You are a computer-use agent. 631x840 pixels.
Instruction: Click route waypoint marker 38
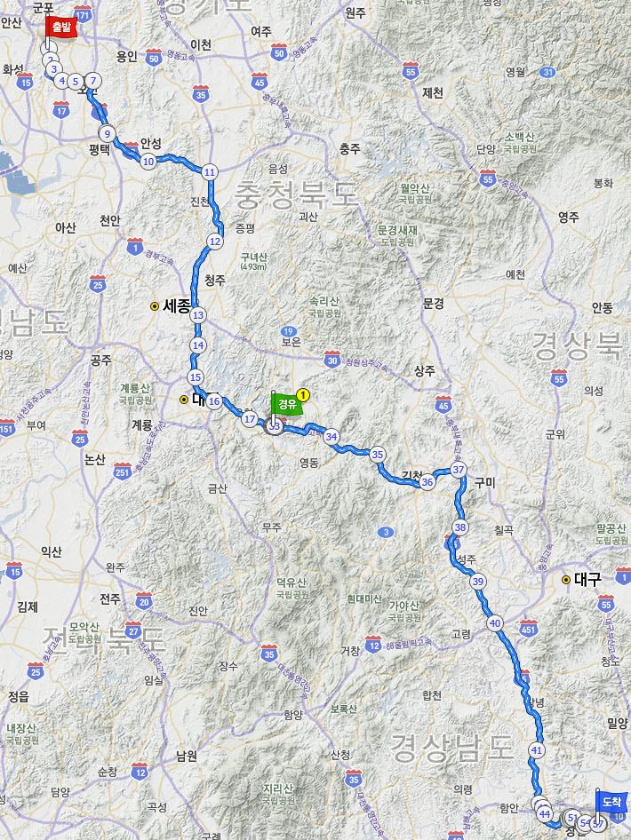tap(460, 527)
